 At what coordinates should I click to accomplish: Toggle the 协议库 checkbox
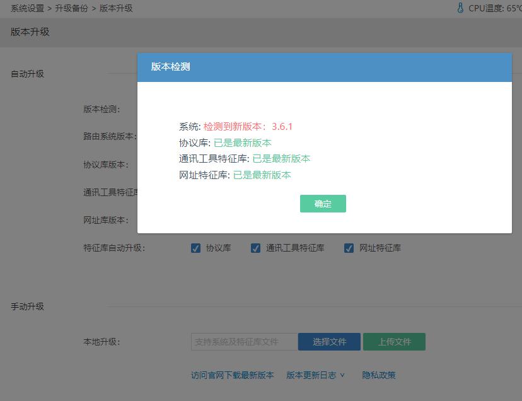click(x=195, y=248)
